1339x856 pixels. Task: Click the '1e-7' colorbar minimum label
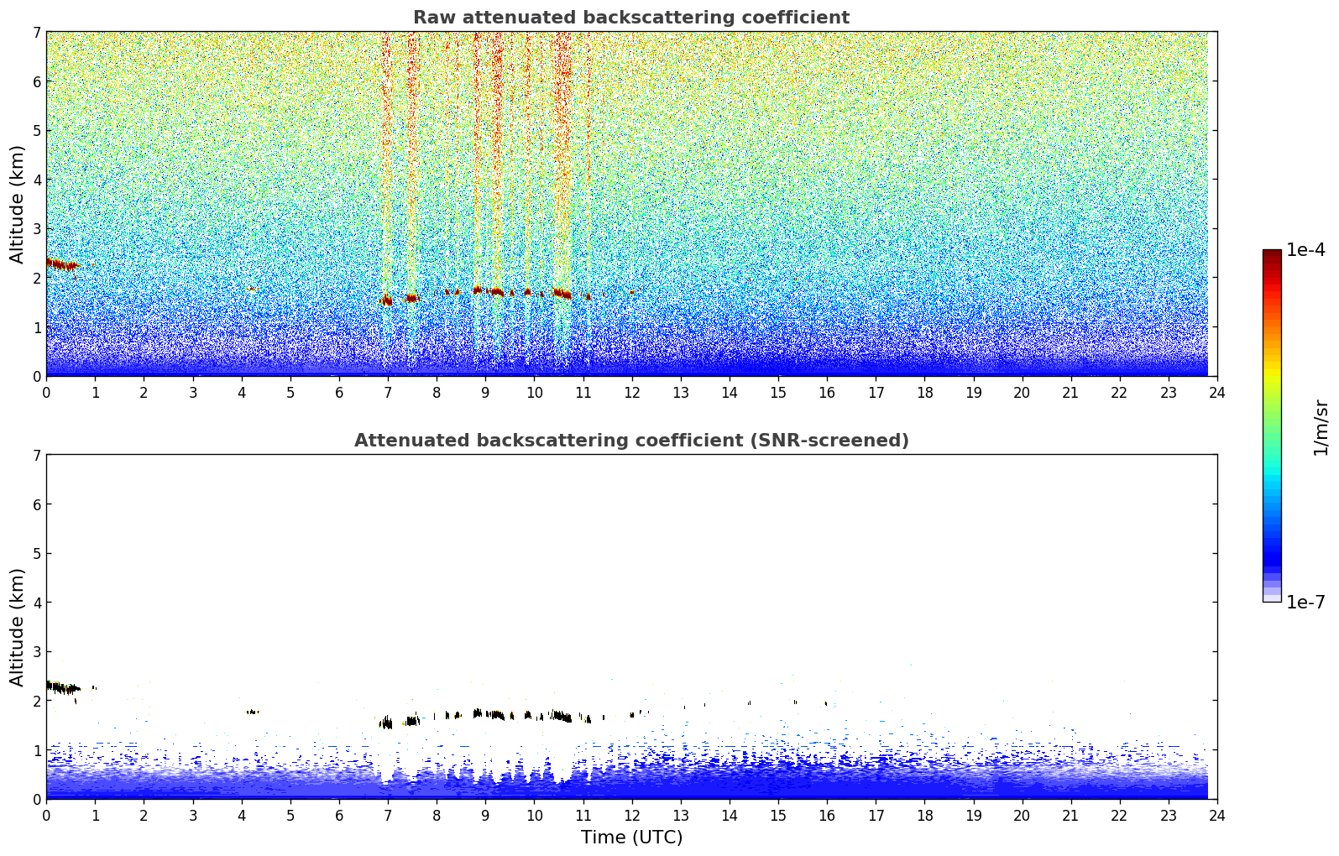[1305, 603]
